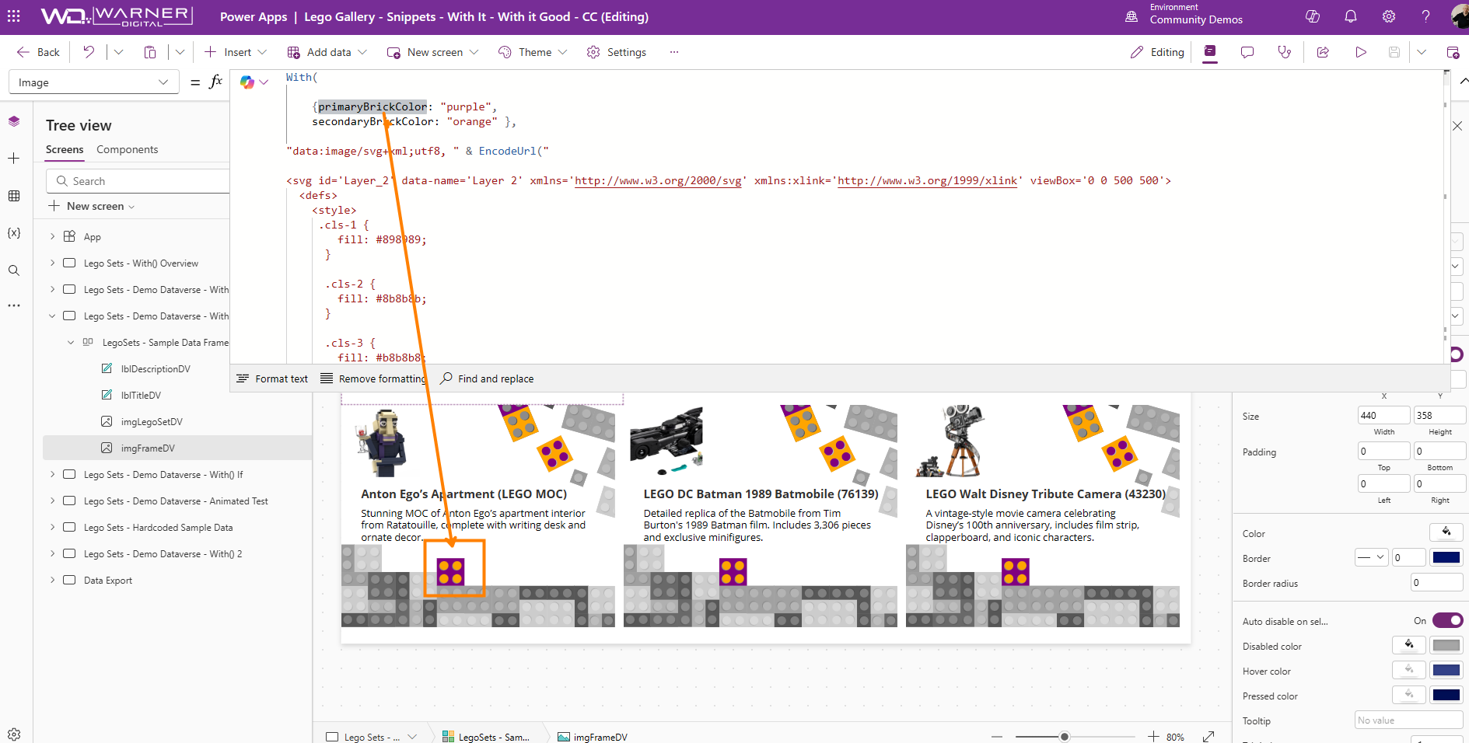Select lblTitleDV in the tree
The height and width of the screenshot is (743, 1469).
[141, 395]
